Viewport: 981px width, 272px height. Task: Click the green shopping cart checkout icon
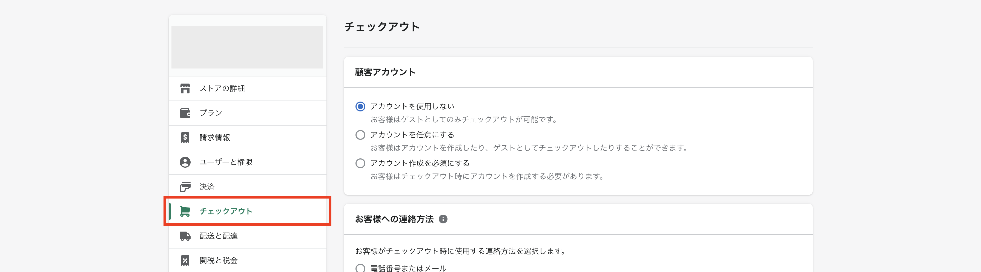click(185, 211)
